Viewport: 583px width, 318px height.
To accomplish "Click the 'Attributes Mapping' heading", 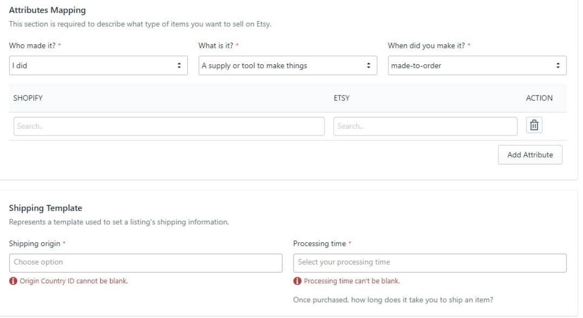I will 47,10.
